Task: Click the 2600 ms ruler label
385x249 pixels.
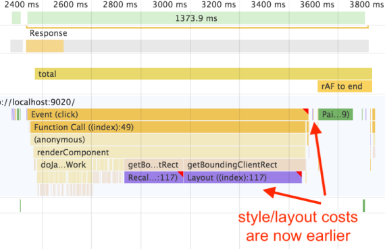Action: point(70,5)
